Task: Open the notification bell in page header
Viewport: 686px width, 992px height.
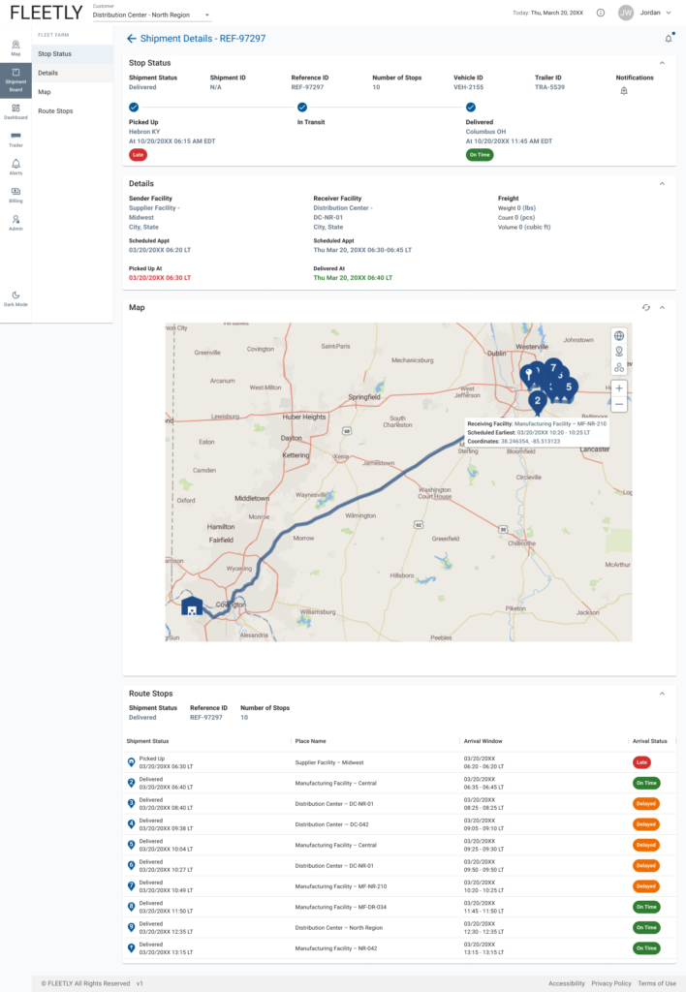Action: pos(668,39)
